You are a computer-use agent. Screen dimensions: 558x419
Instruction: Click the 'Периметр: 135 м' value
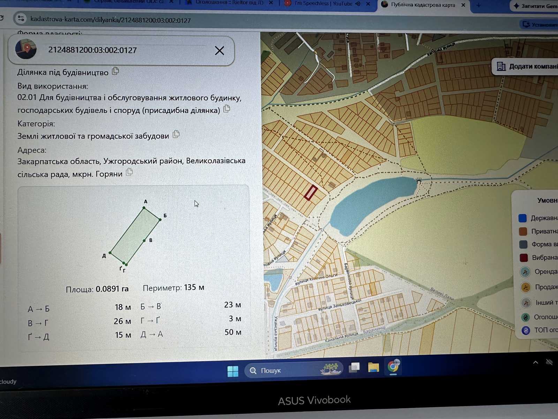[x=173, y=288]
